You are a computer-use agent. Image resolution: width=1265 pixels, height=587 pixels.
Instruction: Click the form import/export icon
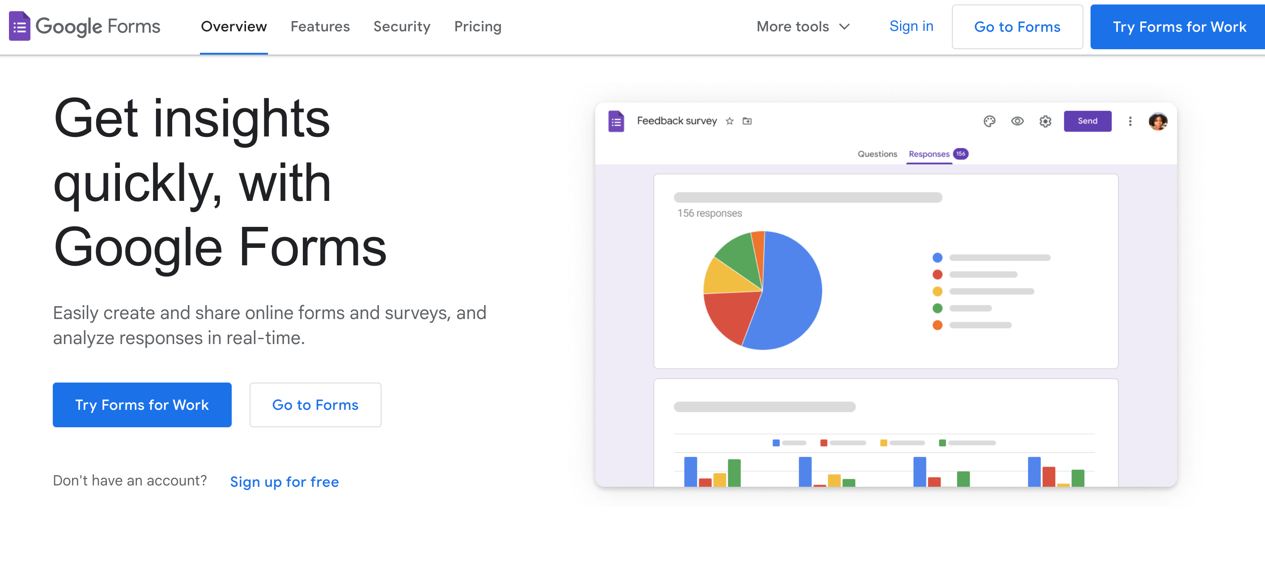(x=747, y=121)
